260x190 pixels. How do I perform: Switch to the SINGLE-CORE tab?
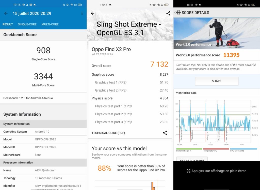(x=27, y=24)
